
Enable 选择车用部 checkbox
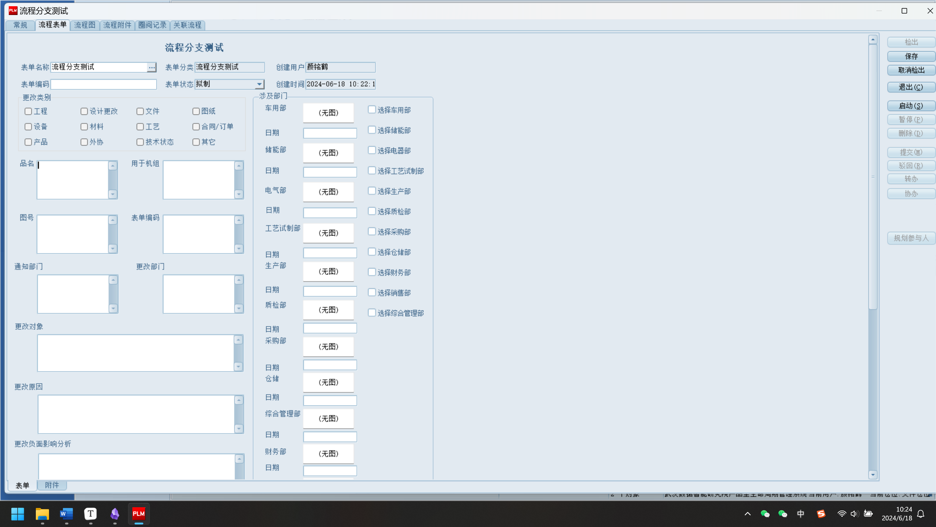pyautogui.click(x=372, y=109)
